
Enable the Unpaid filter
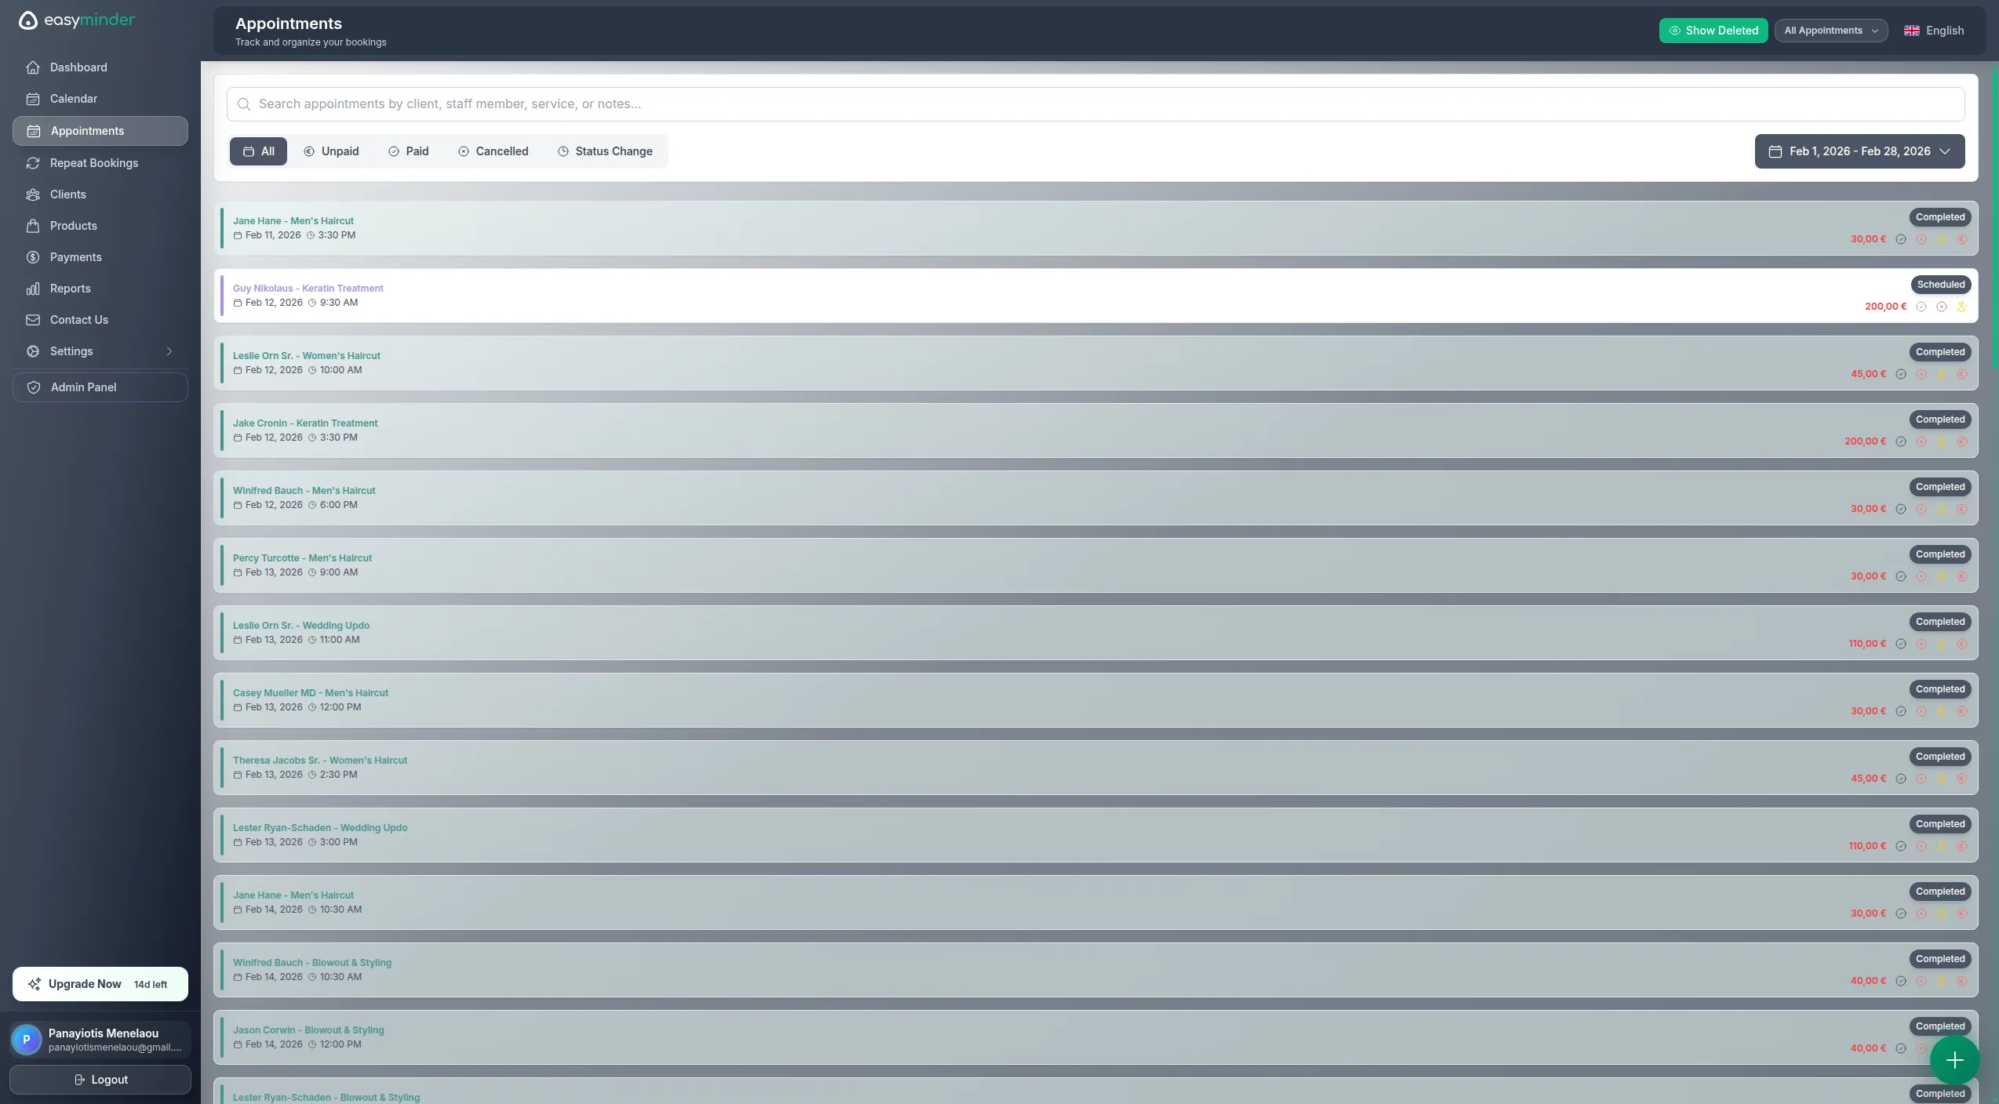click(x=331, y=151)
